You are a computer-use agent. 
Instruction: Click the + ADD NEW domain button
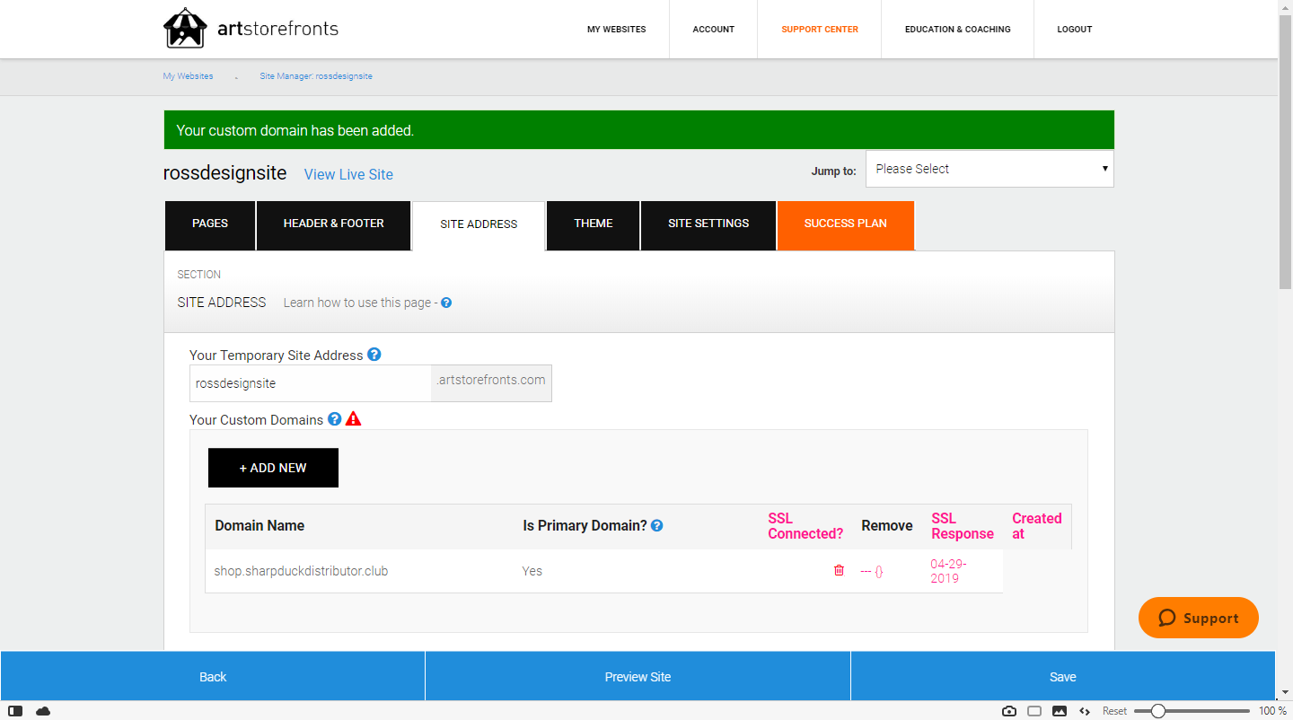[273, 468]
